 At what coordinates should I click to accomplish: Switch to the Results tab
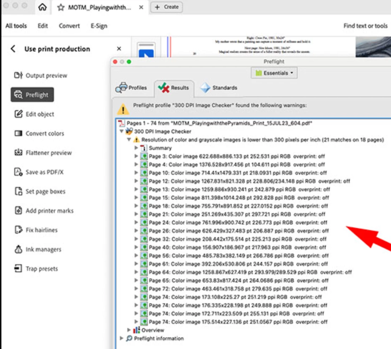tap(174, 88)
